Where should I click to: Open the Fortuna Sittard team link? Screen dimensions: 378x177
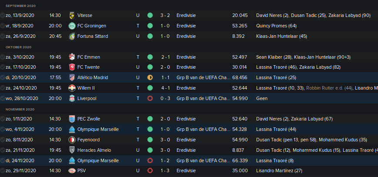pos(93,36)
